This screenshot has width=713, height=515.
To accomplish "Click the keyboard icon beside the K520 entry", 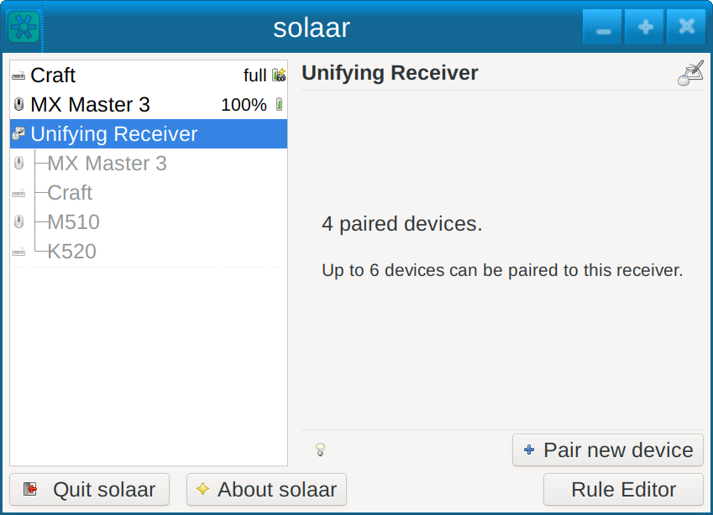I will click(18, 251).
